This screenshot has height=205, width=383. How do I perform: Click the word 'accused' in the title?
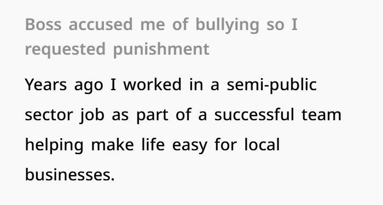point(101,25)
